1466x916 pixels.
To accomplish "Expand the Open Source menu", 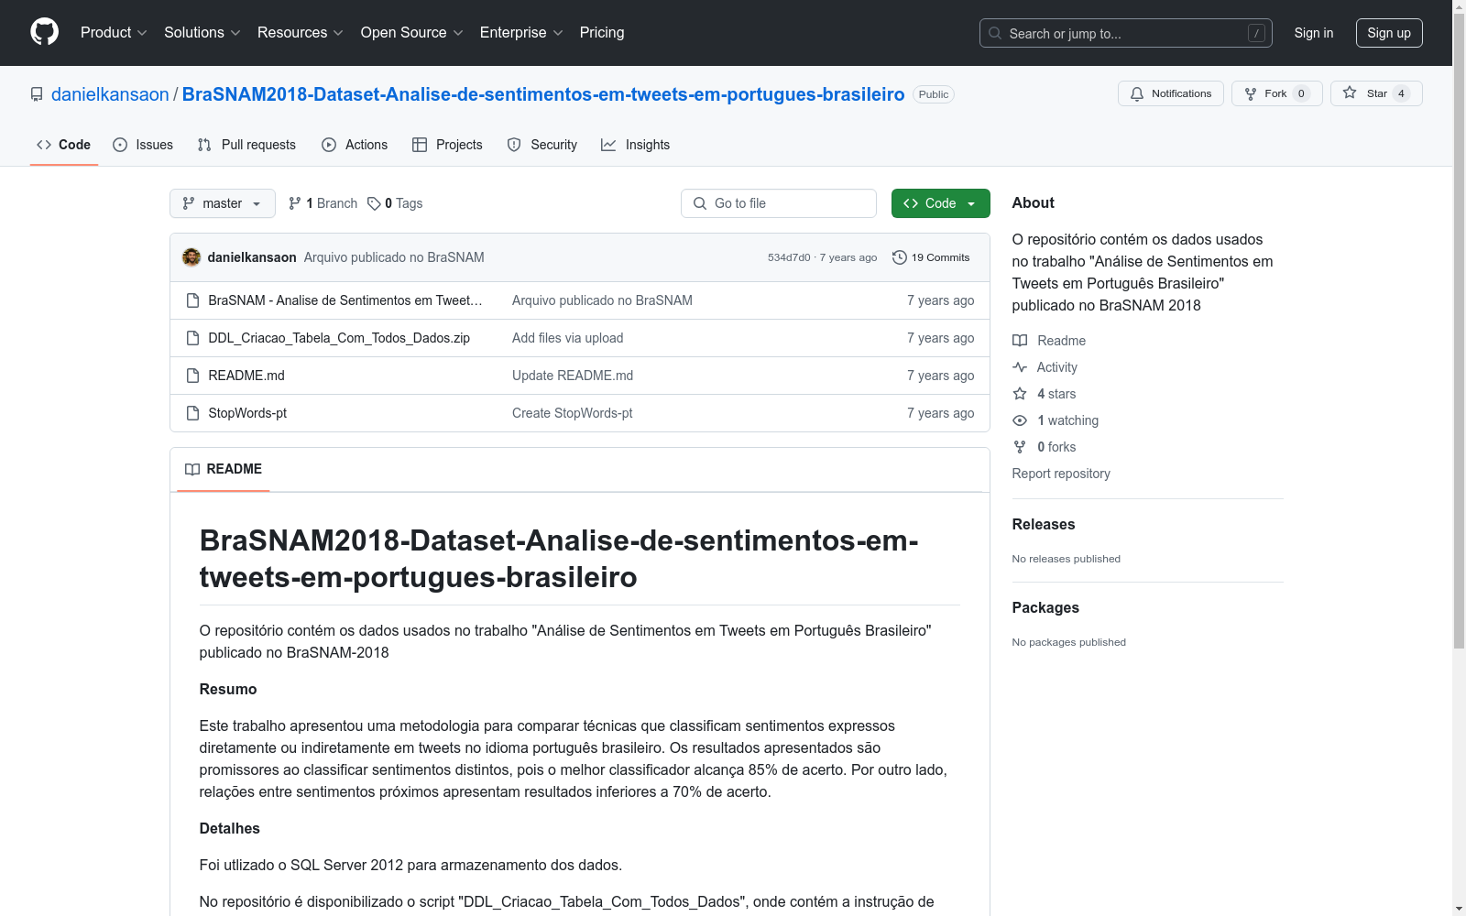I will 412,33.
